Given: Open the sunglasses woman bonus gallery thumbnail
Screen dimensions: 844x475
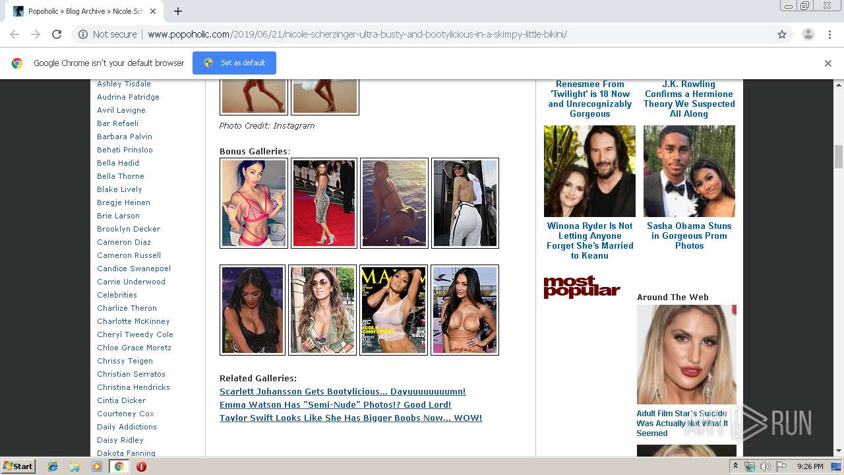Looking at the screenshot, I should 322,310.
